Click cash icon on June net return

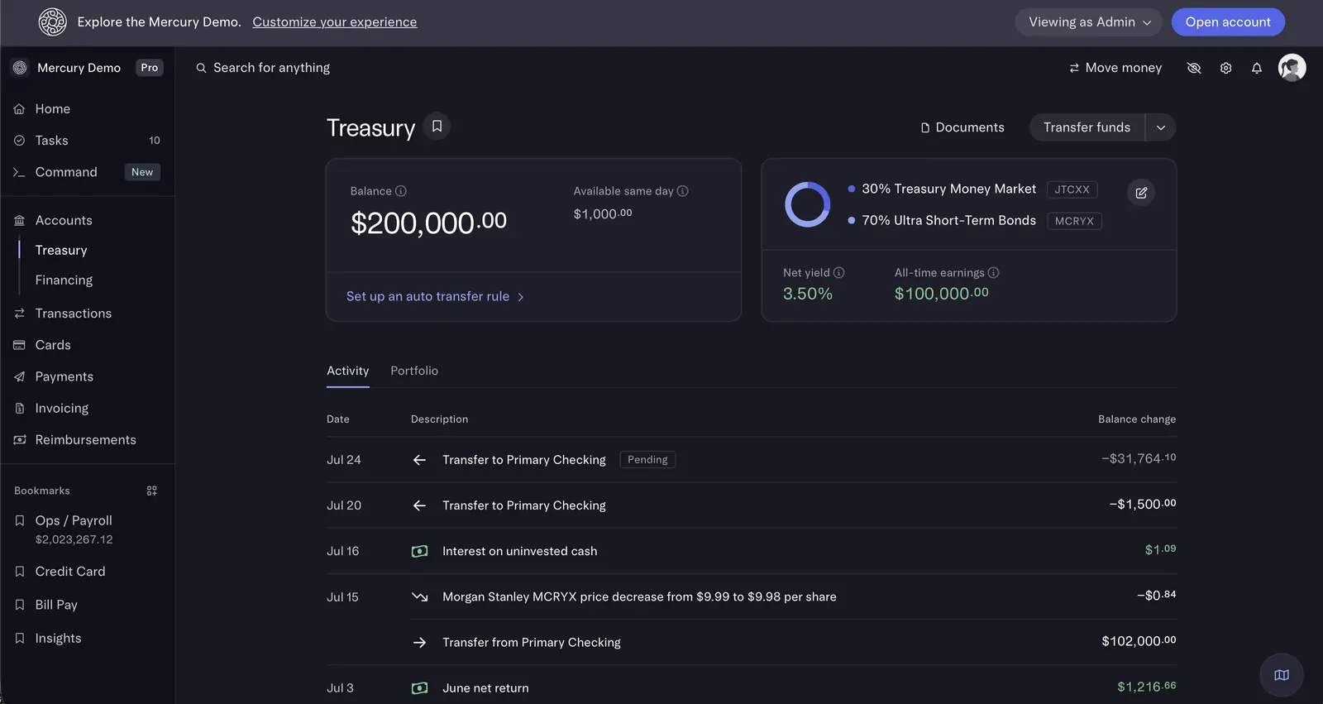tap(420, 688)
